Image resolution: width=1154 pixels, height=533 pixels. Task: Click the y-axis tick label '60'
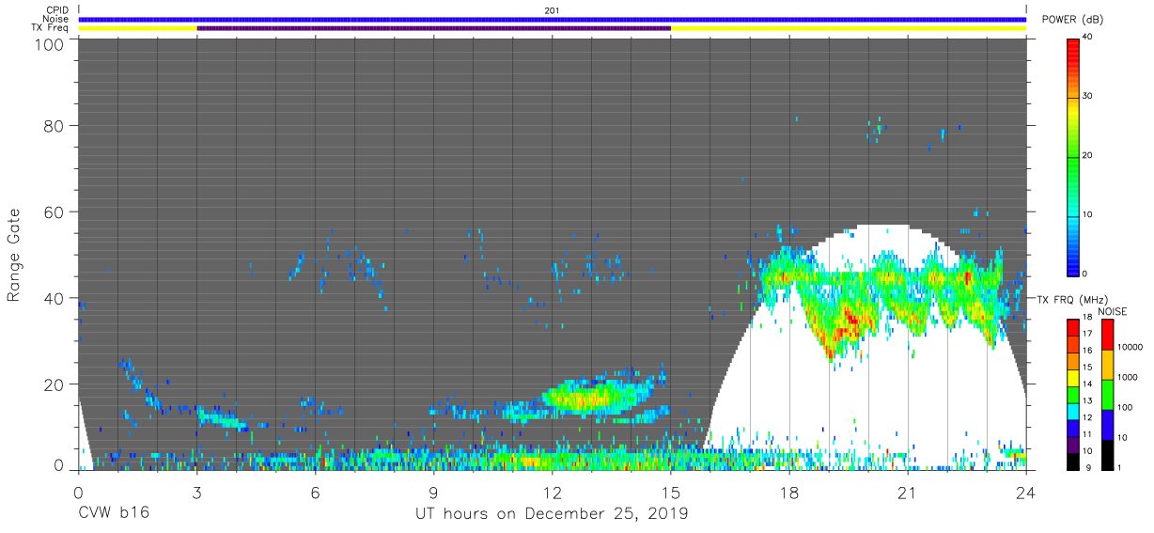pos(53,212)
